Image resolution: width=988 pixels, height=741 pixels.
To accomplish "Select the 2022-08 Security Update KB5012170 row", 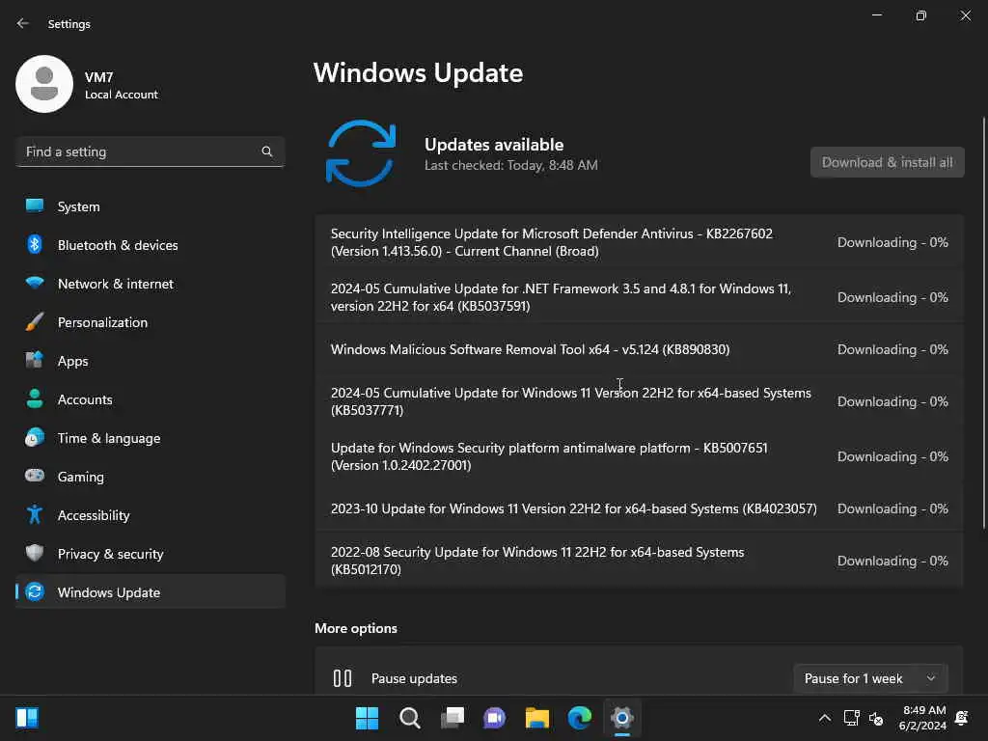I will 639,561.
